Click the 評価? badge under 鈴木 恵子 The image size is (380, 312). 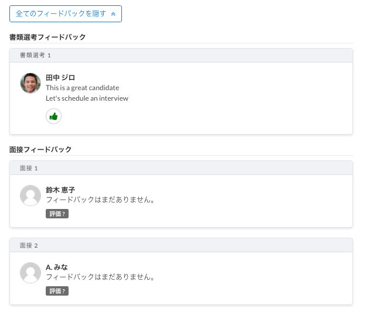(x=57, y=214)
